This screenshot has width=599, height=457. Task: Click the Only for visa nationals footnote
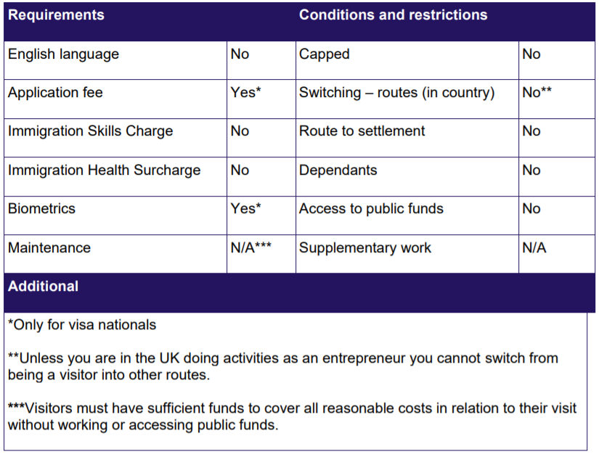82,325
